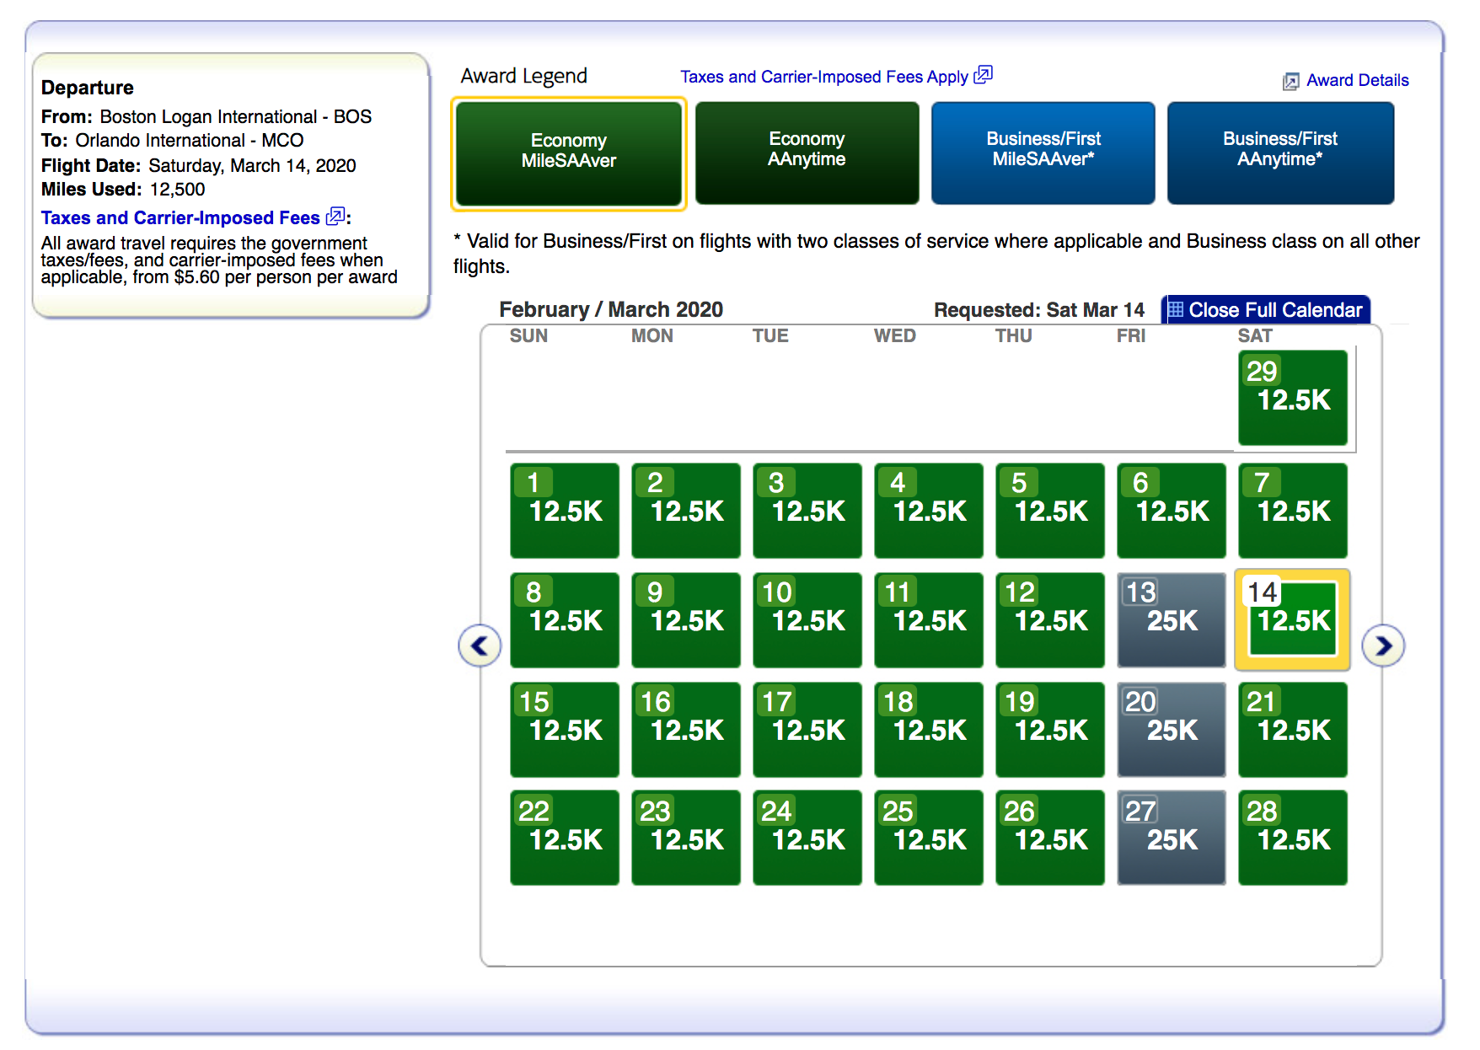Choose Business/First MileSAAver award type
This screenshot has height=1050, width=1480.
[1043, 152]
